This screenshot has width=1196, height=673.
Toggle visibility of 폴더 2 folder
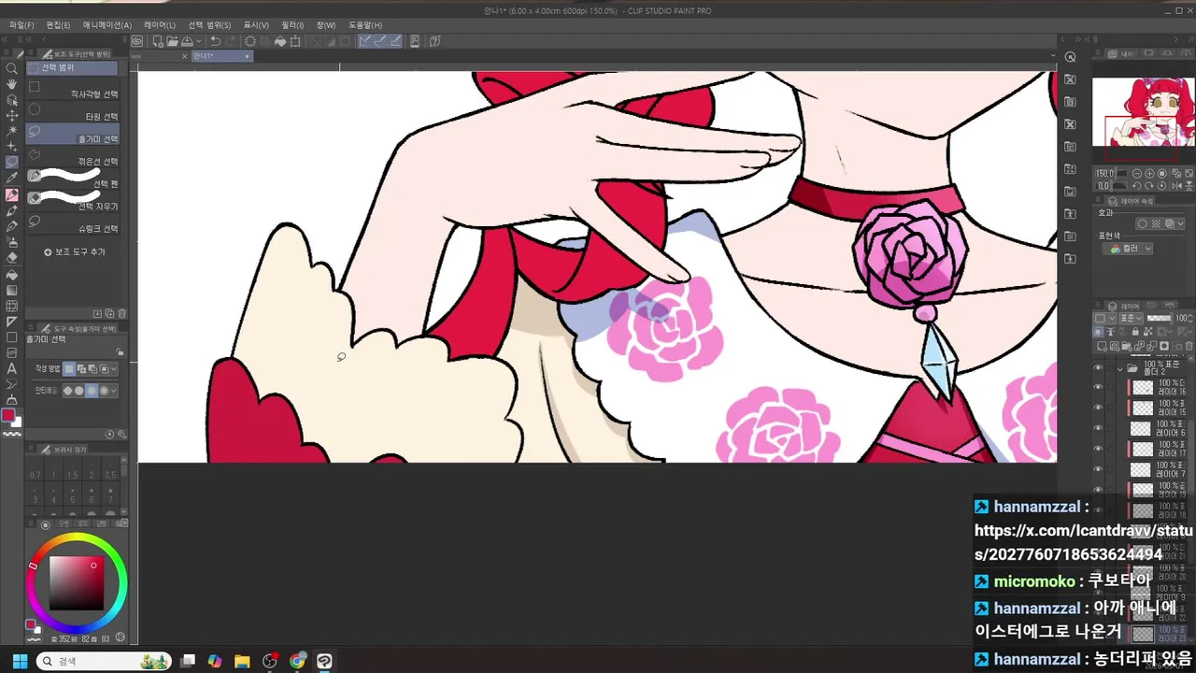click(x=1098, y=368)
